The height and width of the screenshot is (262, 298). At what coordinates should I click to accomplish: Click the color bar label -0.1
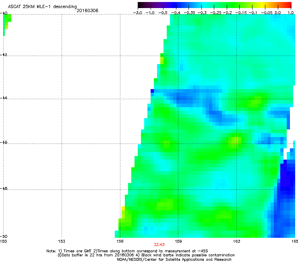[253, 13]
